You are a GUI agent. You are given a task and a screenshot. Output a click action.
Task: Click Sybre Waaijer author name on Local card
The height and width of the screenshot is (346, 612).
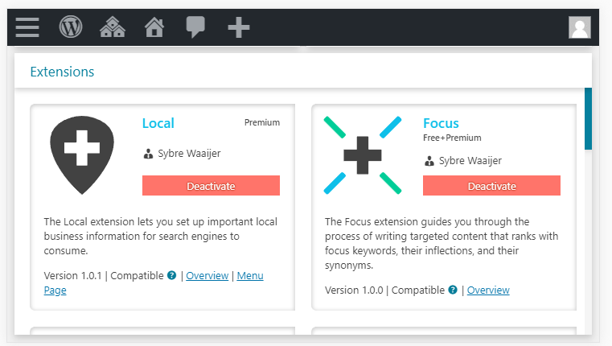189,154
